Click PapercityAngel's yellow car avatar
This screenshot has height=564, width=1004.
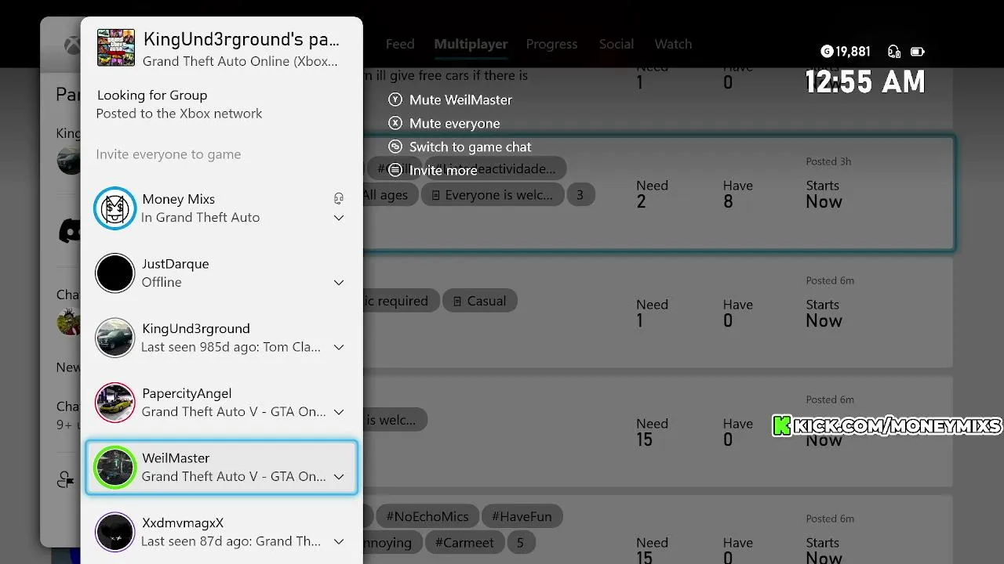coord(115,403)
